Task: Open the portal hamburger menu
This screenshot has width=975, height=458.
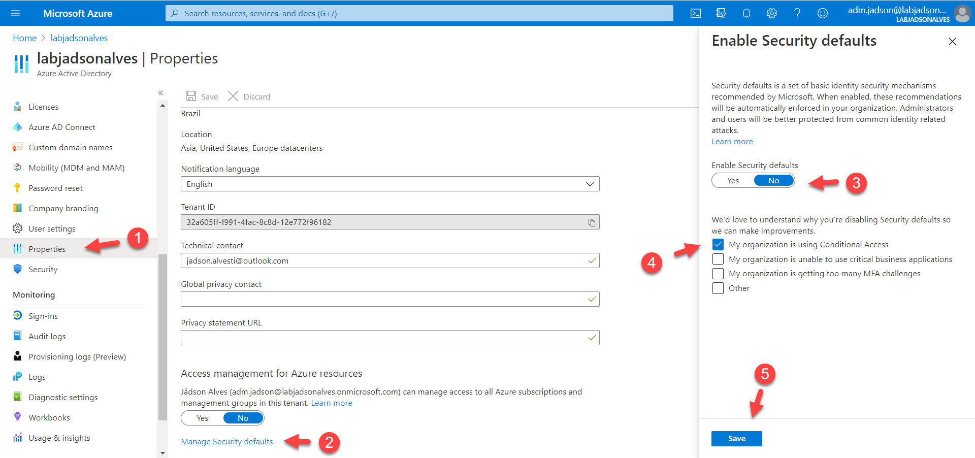Action: [x=15, y=13]
